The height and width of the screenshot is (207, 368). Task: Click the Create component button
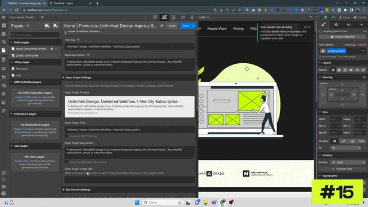click(343, 37)
